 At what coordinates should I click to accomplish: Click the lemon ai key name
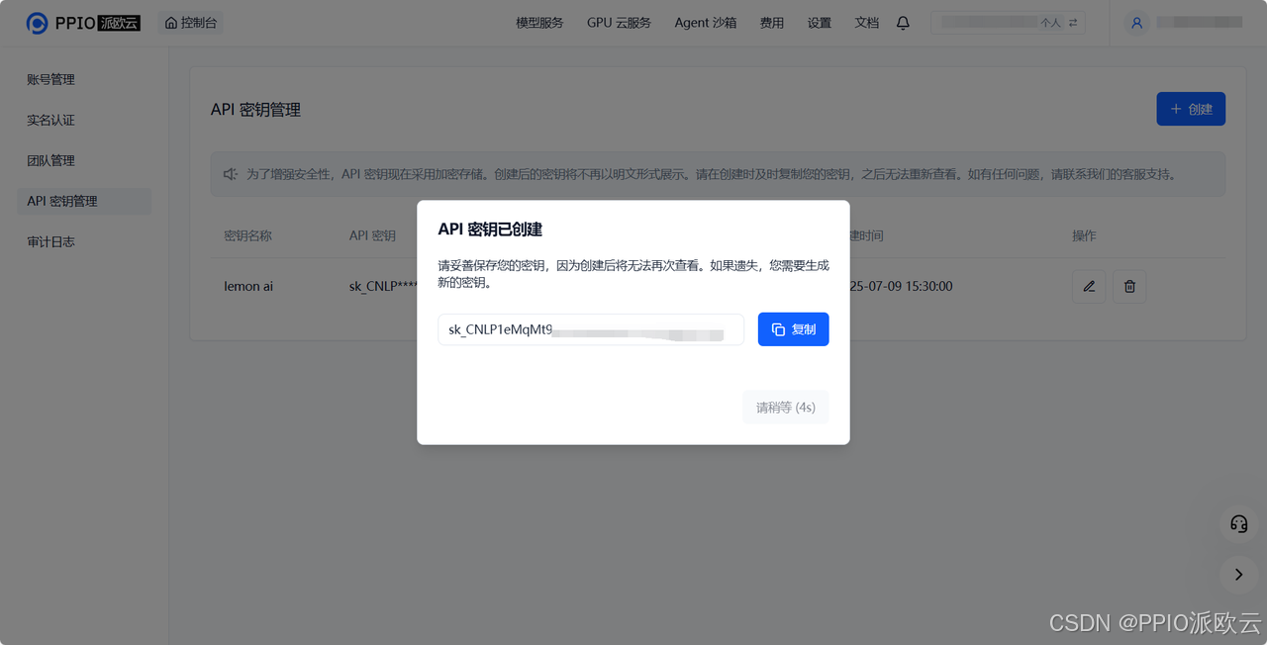pyautogui.click(x=248, y=286)
